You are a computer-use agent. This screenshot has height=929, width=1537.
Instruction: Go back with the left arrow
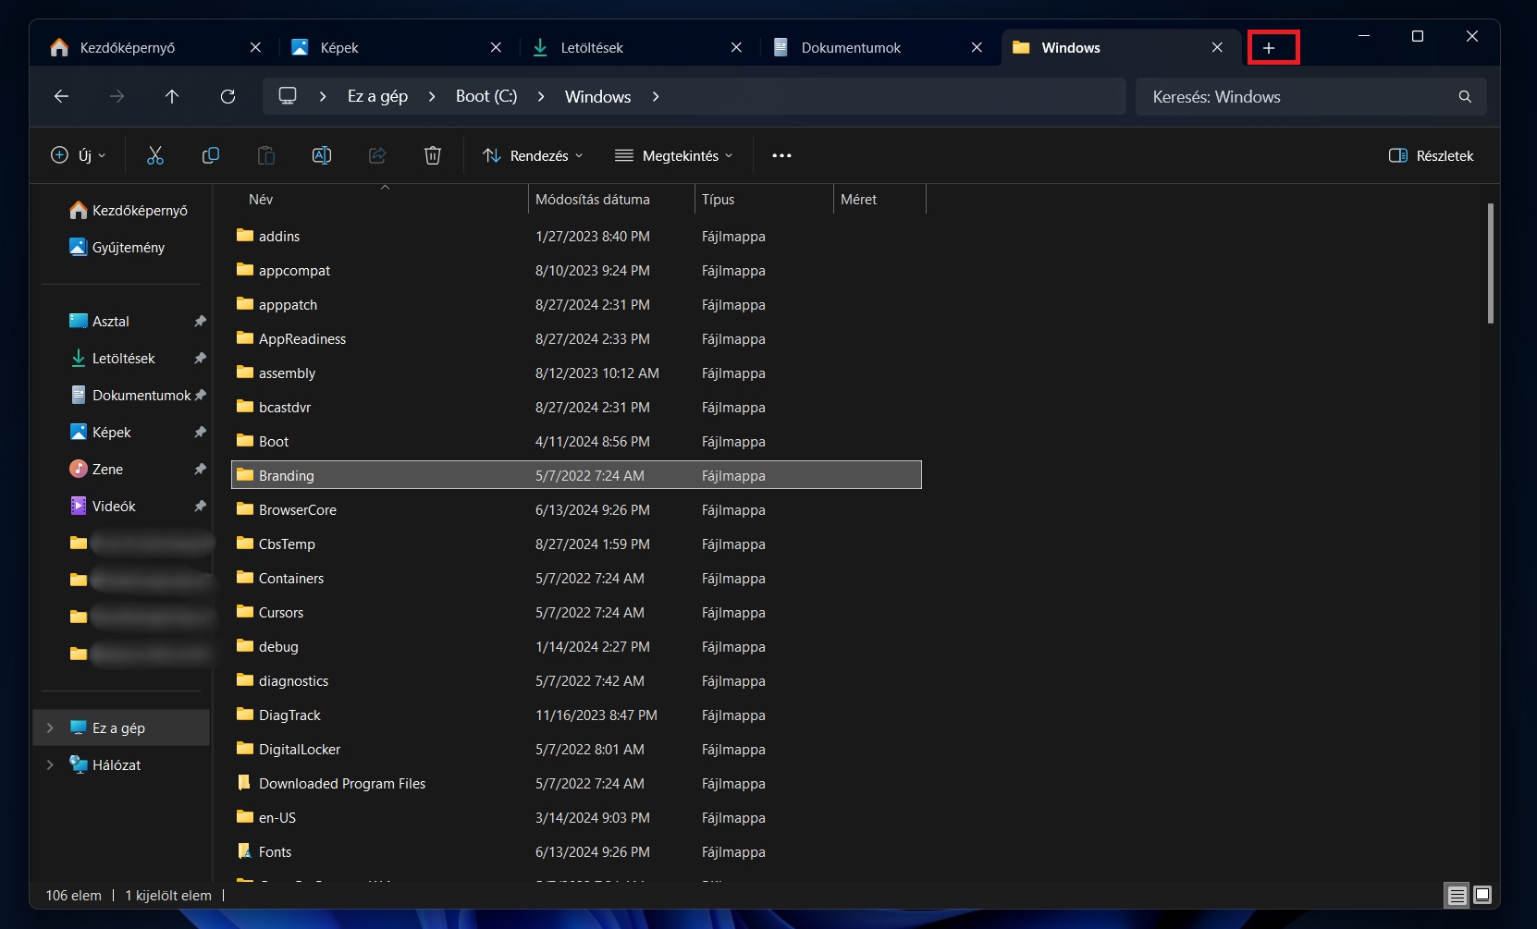pos(62,96)
